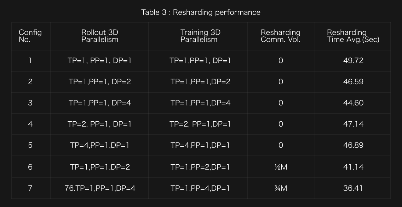The height and width of the screenshot is (207, 402).
Task: Click the 'Training 3D Parallelism' column header
Action: click(x=200, y=36)
